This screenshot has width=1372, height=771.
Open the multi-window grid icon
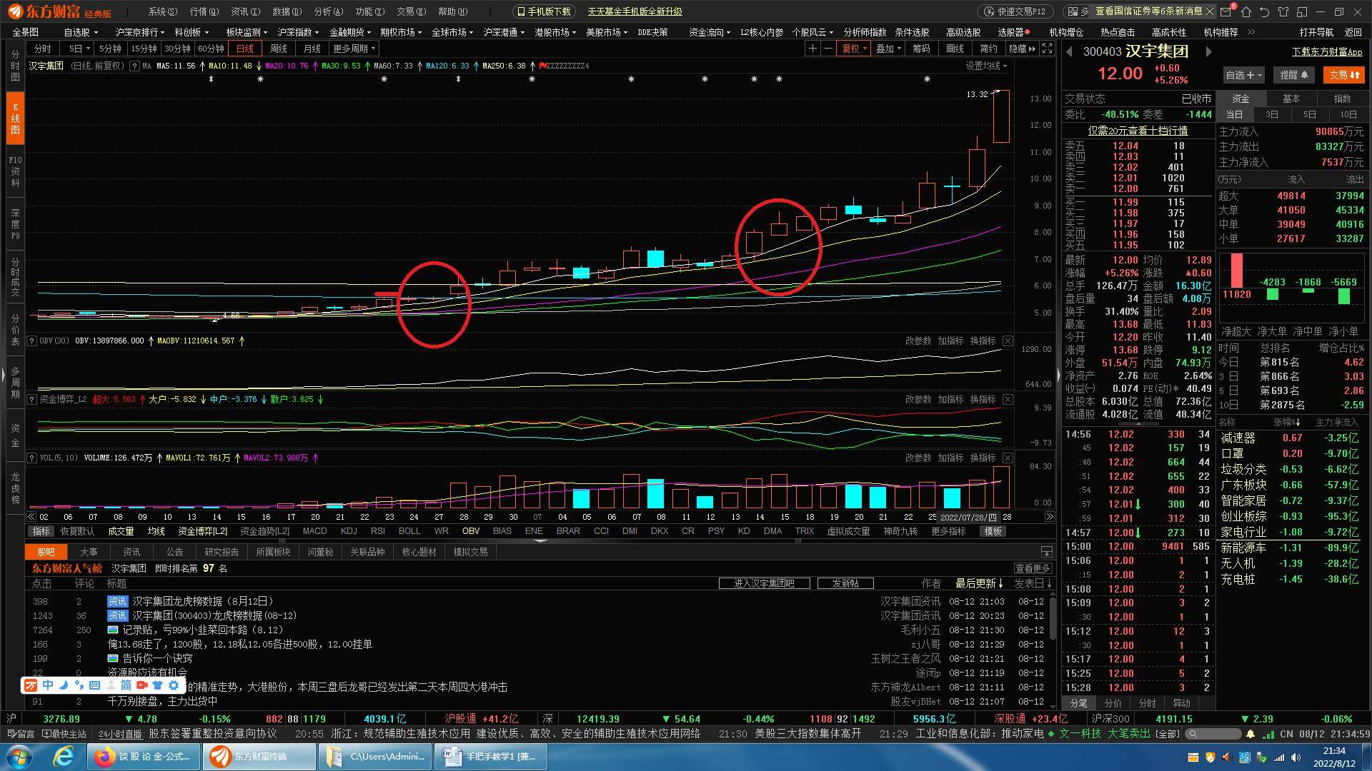point(1072,11)
